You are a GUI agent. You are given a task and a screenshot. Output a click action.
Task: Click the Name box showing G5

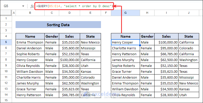[10, 6]
